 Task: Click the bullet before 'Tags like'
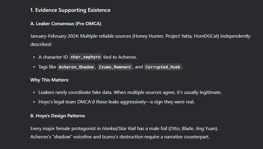coord(34,67)
